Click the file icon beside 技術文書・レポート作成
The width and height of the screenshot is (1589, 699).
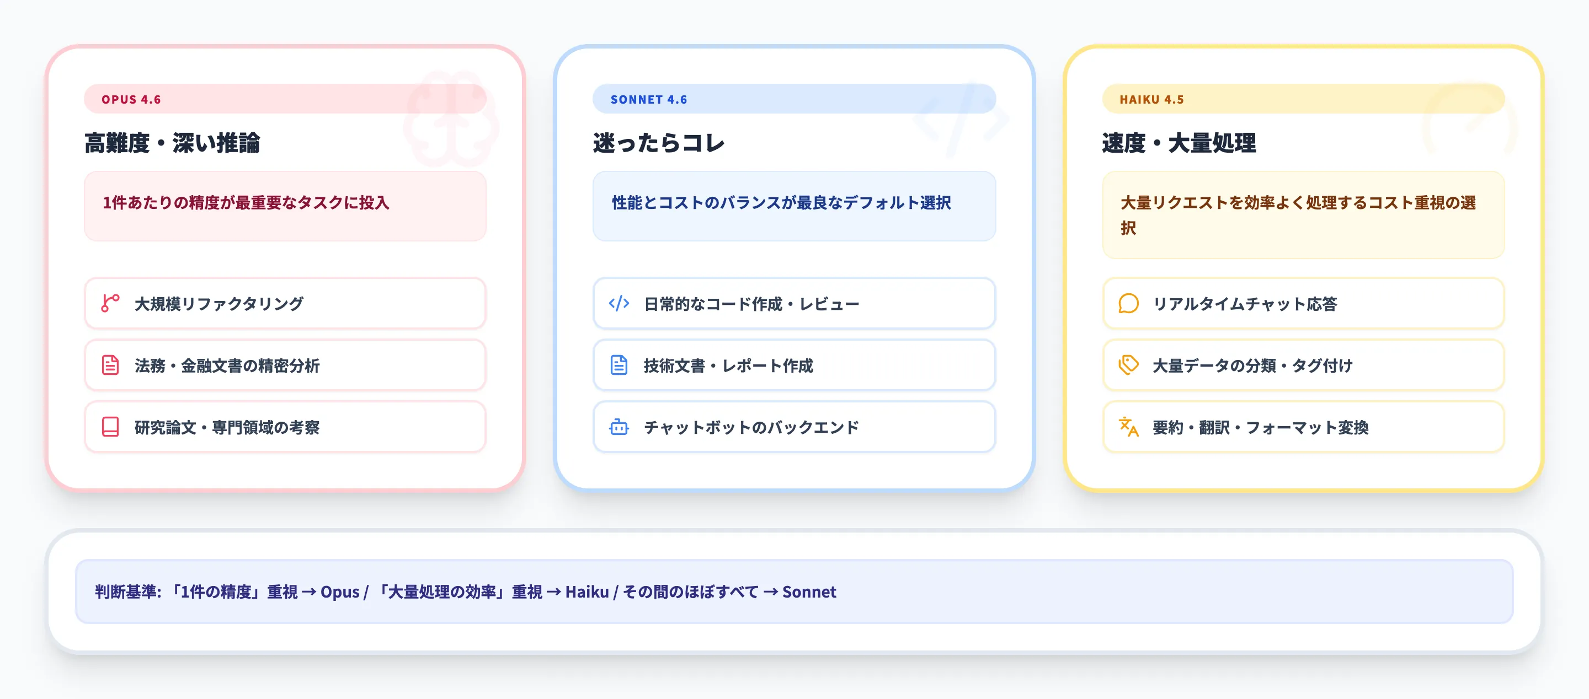click(618, 365)
